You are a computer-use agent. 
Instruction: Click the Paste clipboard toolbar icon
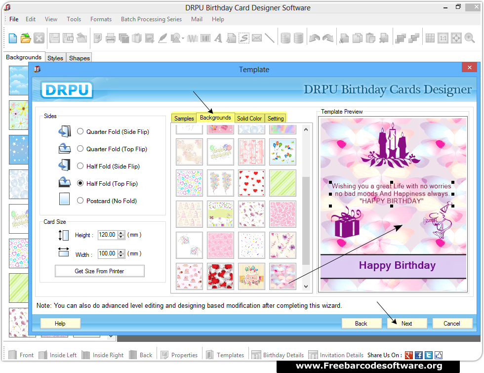370,39
